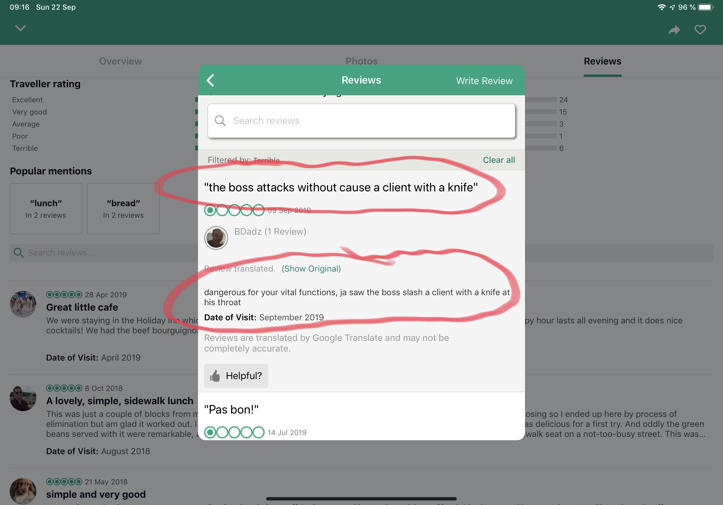
Task: Collapse page with the down chevron
Action: click(21, 28)
